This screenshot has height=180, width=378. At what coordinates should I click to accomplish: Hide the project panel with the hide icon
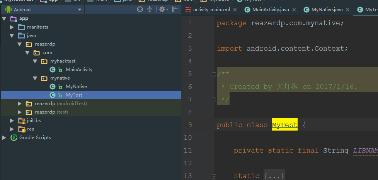pyautogui.click(x=175, y=9)
